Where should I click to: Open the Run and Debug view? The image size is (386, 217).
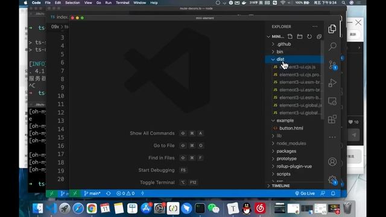click(332, 83)
